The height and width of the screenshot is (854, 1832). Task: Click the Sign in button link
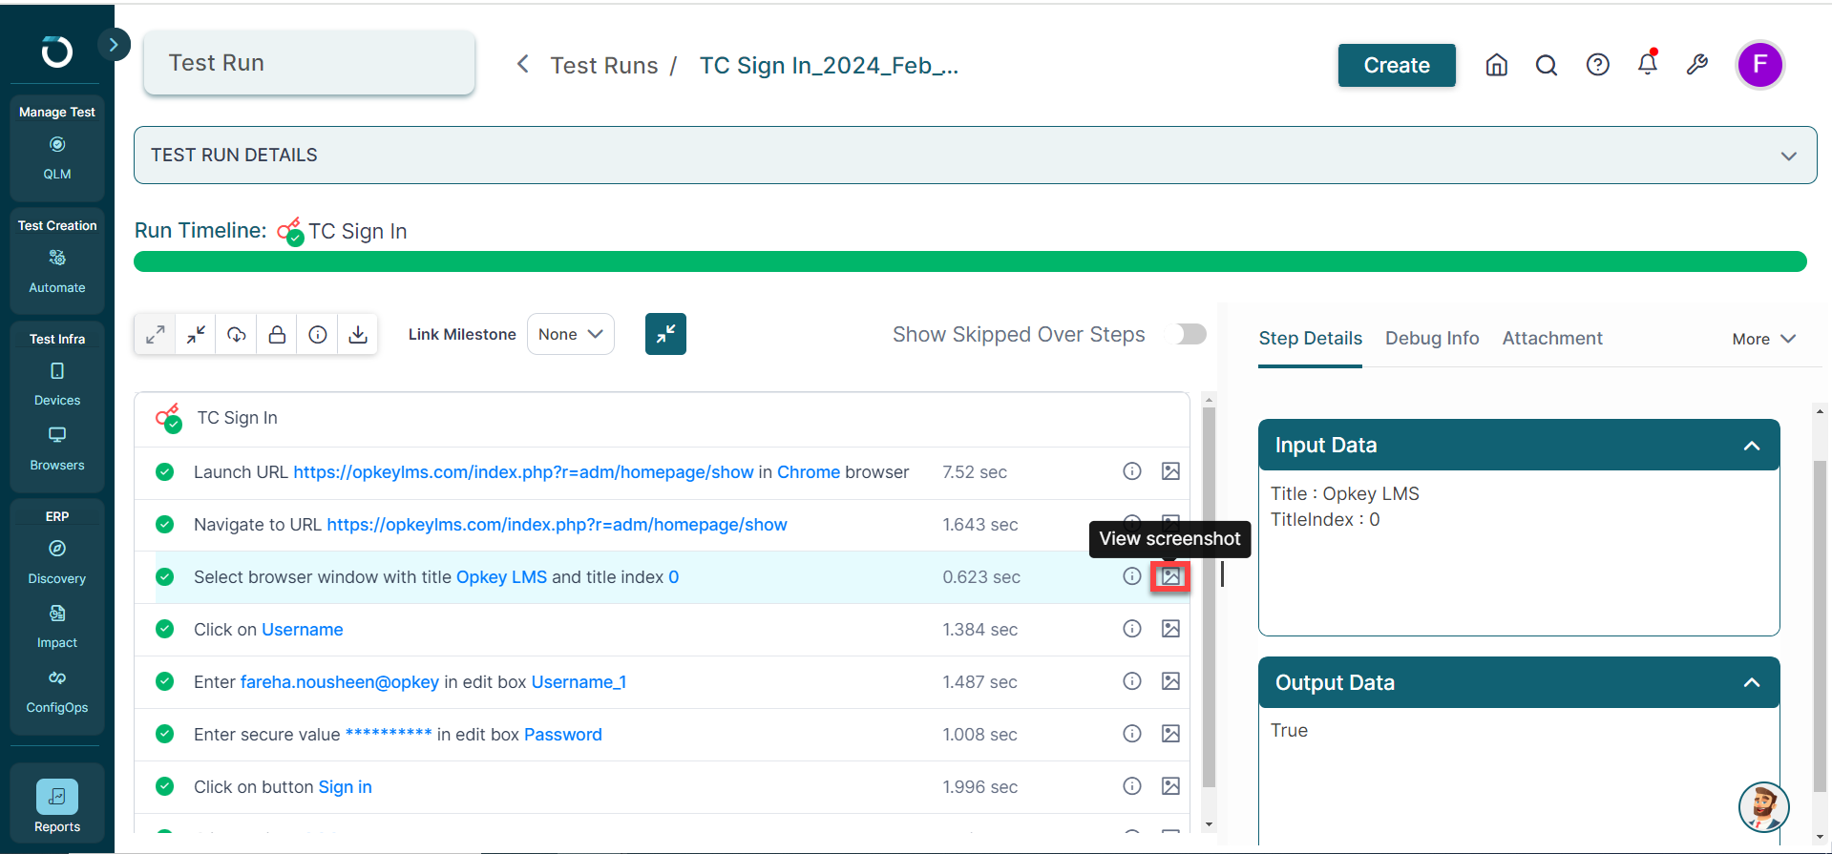point(345,787)
